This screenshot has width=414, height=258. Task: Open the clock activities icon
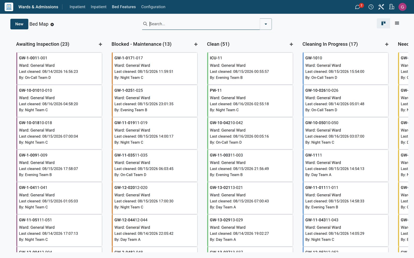[x=371, y=7]
